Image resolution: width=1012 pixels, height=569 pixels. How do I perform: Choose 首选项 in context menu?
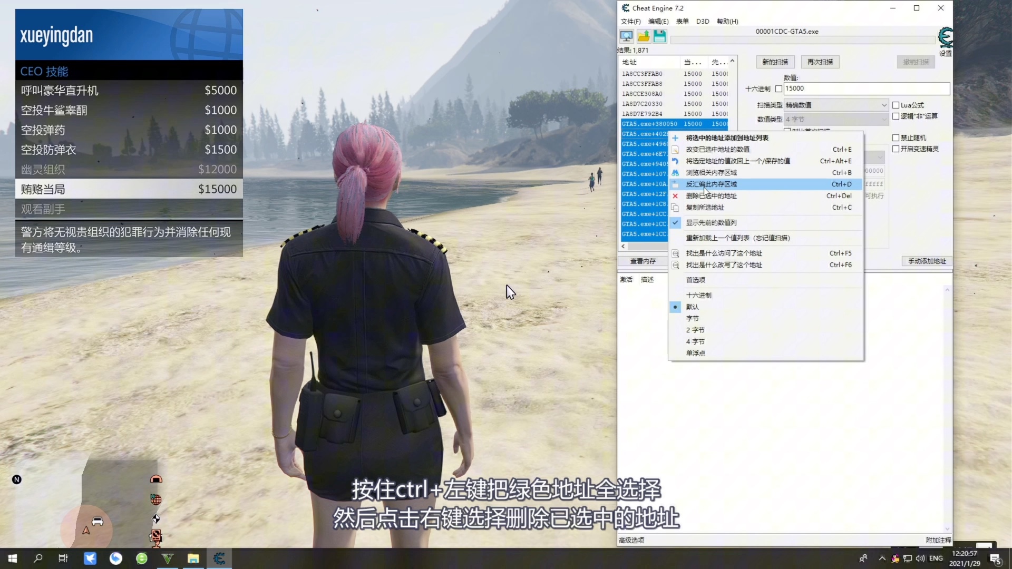click(x=766, y=280)
